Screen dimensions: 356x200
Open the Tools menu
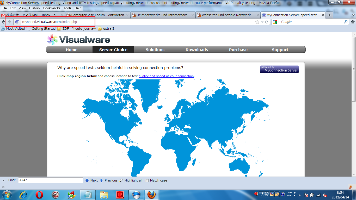coord(67,8)
